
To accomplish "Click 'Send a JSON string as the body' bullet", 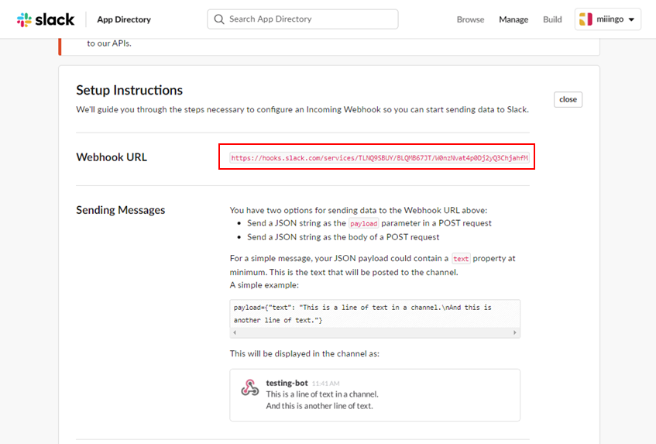I will (343, 237).
